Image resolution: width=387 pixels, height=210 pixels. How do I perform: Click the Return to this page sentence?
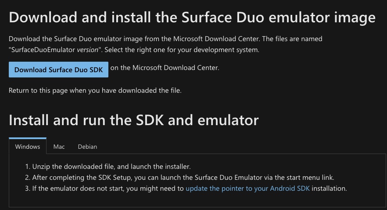click(95, 91)
